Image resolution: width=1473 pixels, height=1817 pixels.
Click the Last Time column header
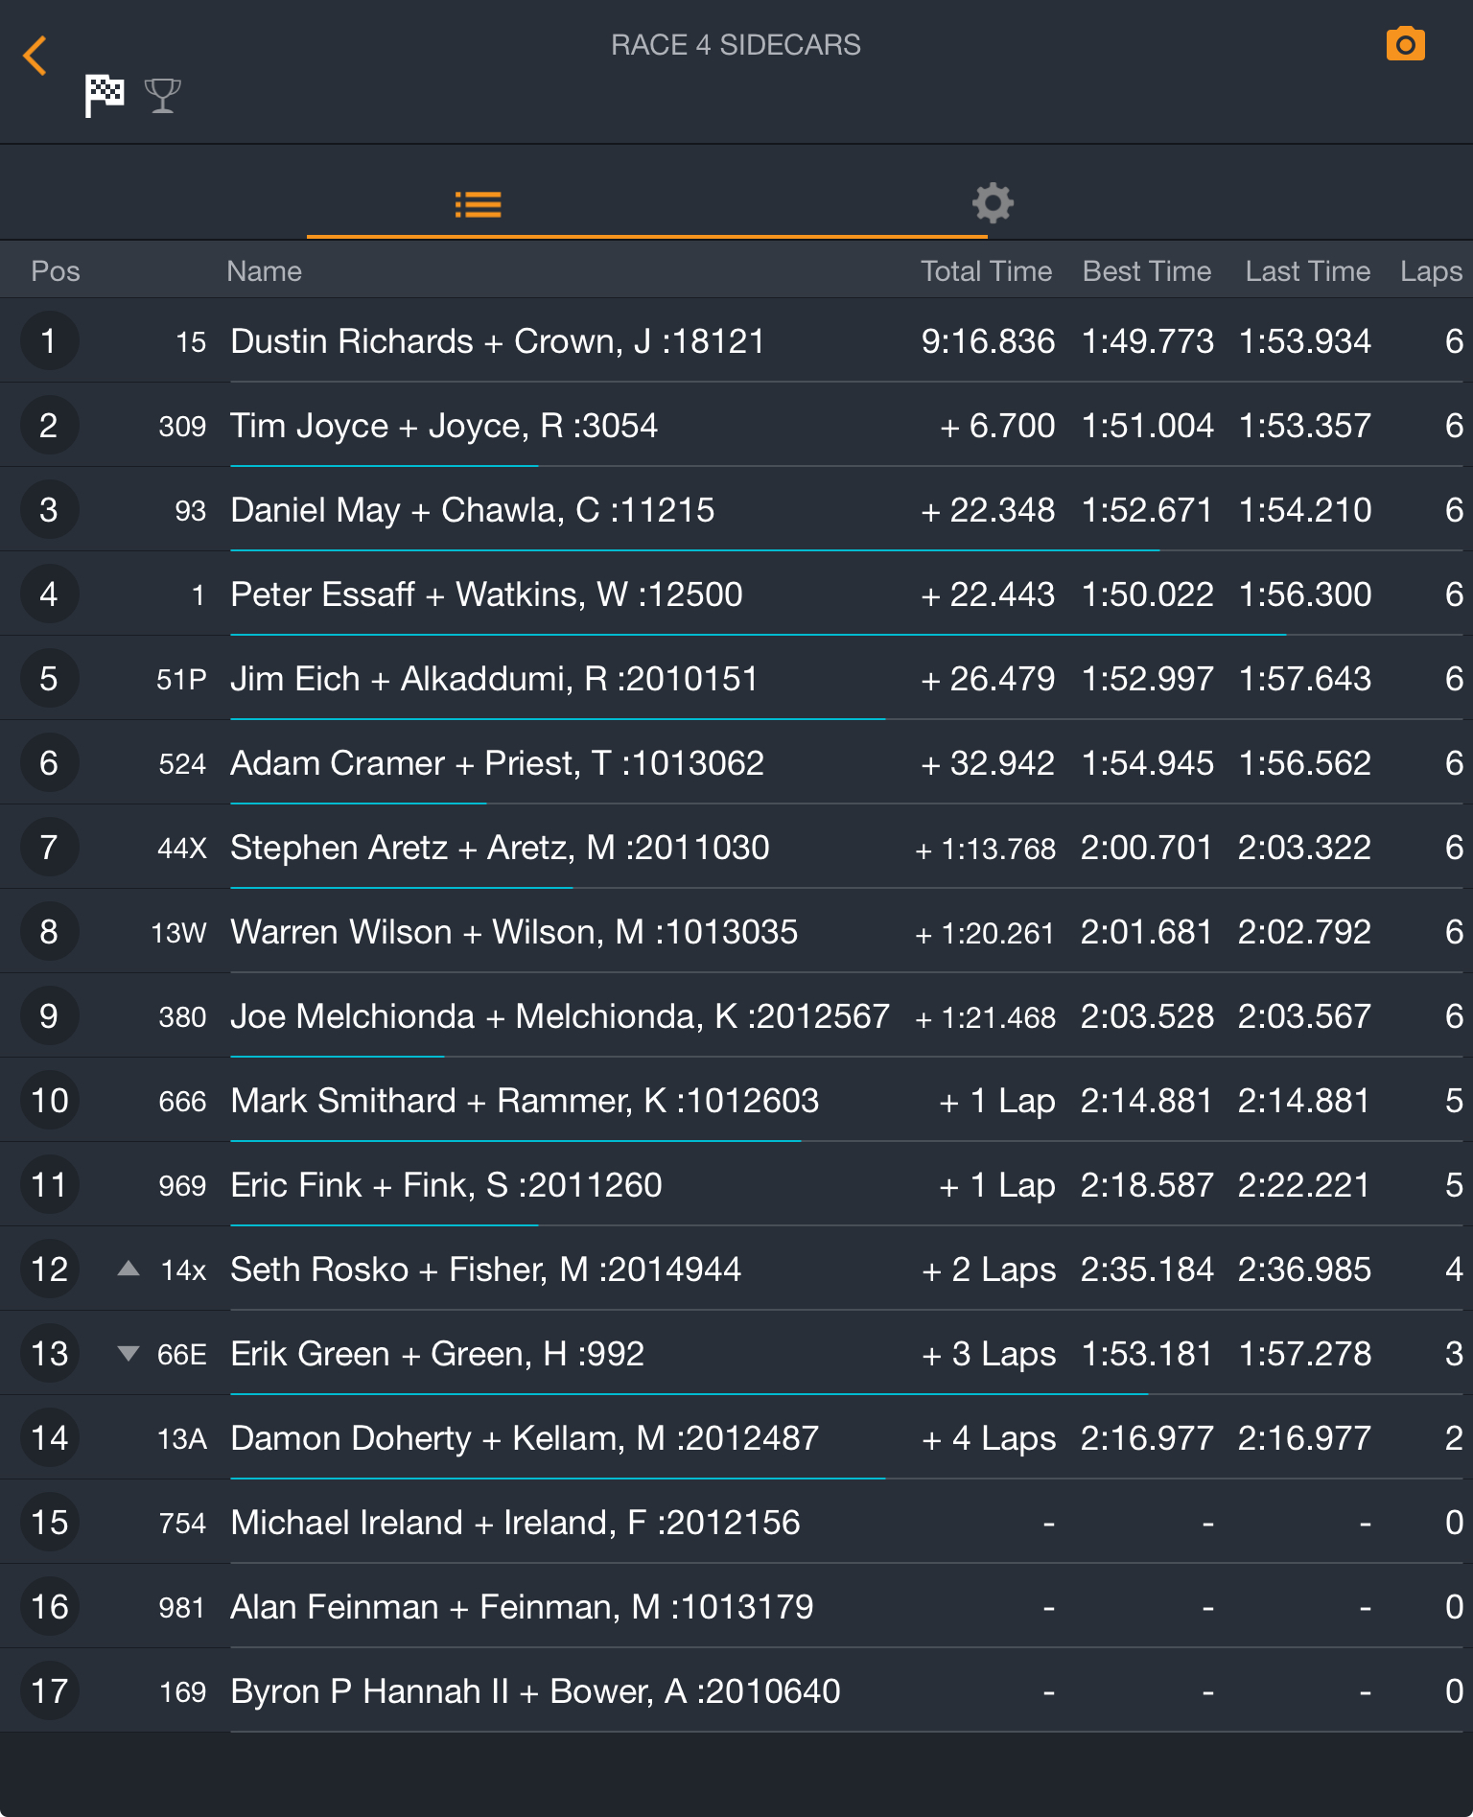(x=1307, y=271)
